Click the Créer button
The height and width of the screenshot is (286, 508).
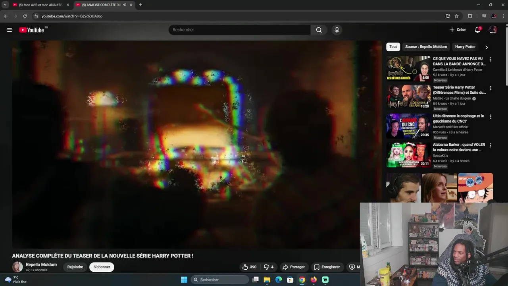coord(458,30)
